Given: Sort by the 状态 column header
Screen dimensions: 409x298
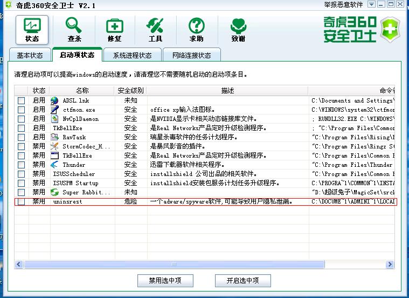Looking at the screenshot, I should click(39, 91).
